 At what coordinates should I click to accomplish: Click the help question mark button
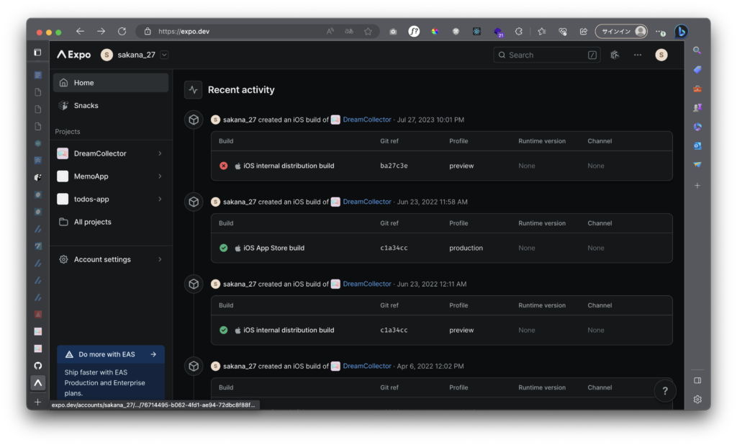[x=664, y=391]
